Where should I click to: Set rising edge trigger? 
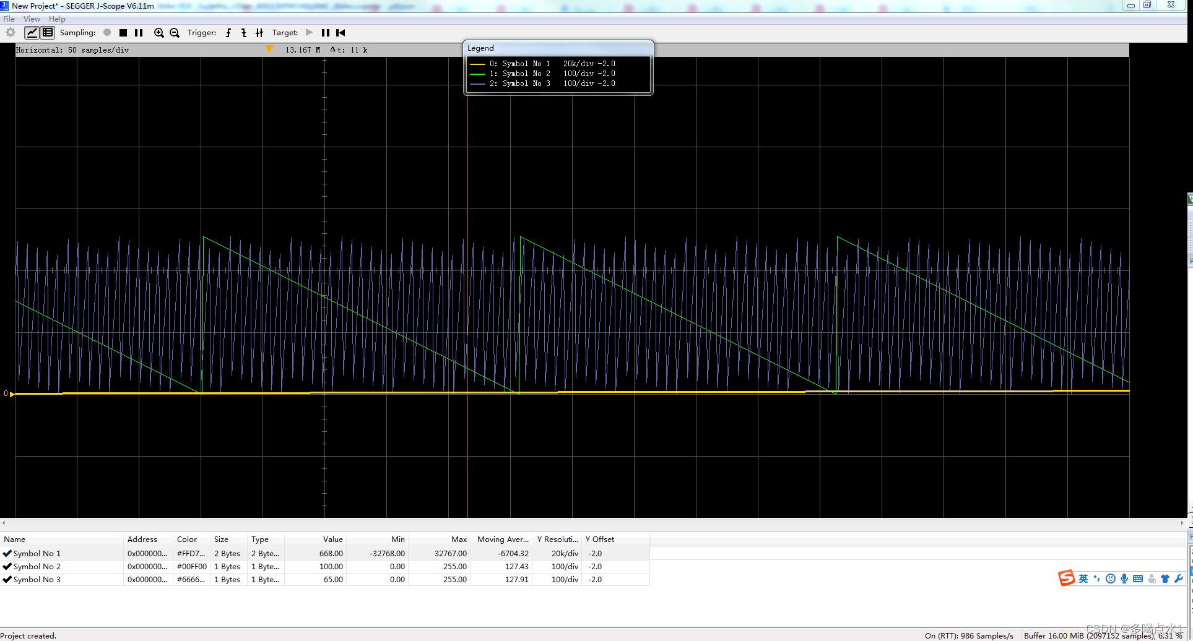tap(228, 33)
